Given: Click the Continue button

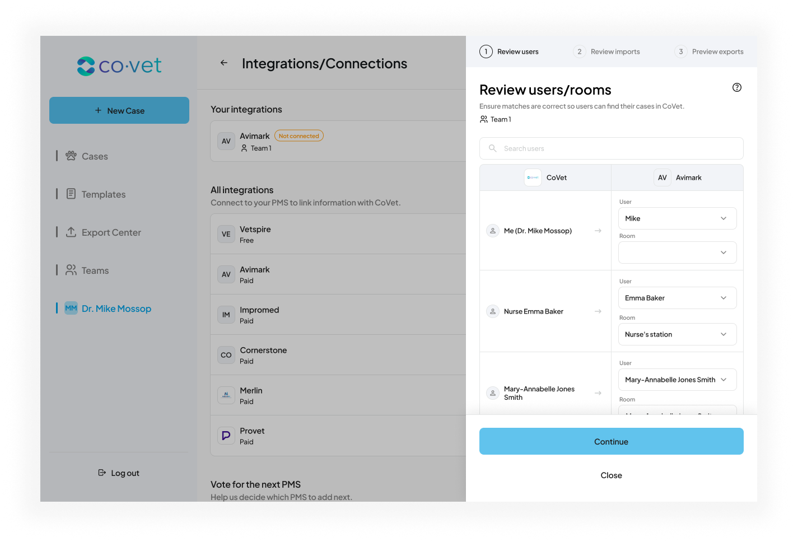Looking at the screenshot, I should point(612,441).
